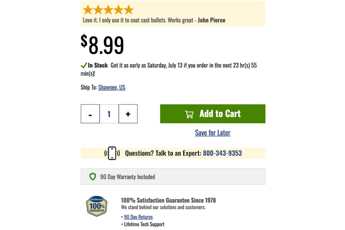Screen dimensions: 345x230
Task: Click the Eastwood 100% Guarantee badge
Action: 97,206
